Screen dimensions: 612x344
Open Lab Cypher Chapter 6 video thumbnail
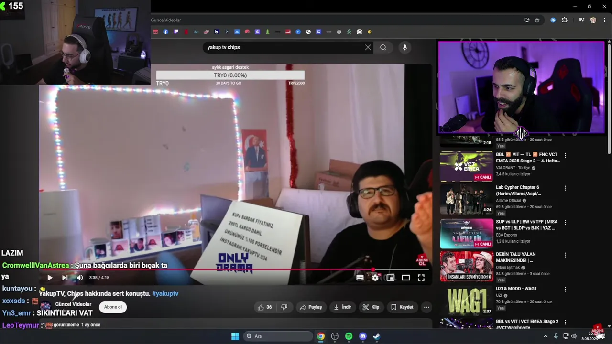coord(466,199)
